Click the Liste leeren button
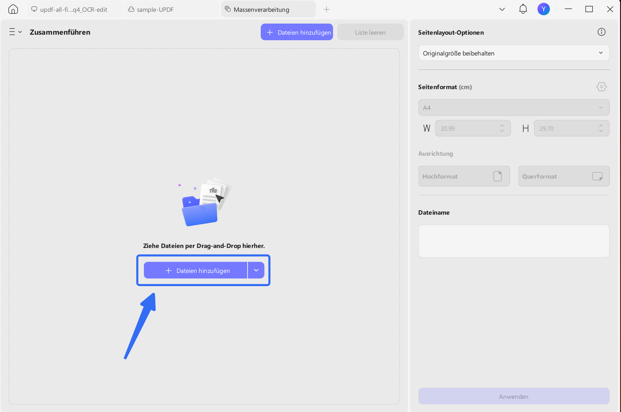 (x=370, y=32)
